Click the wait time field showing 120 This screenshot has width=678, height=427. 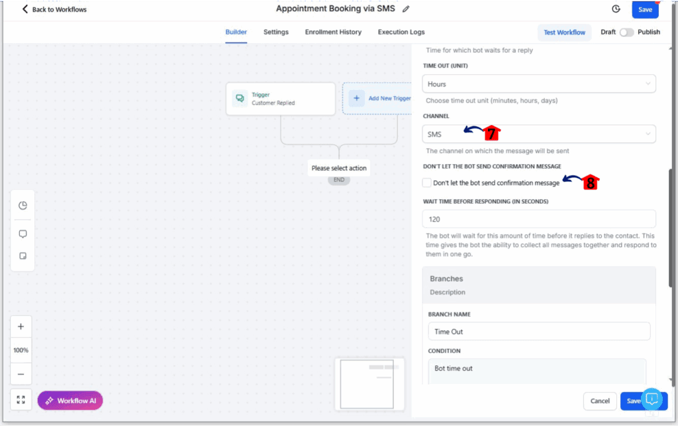[539, 219]
